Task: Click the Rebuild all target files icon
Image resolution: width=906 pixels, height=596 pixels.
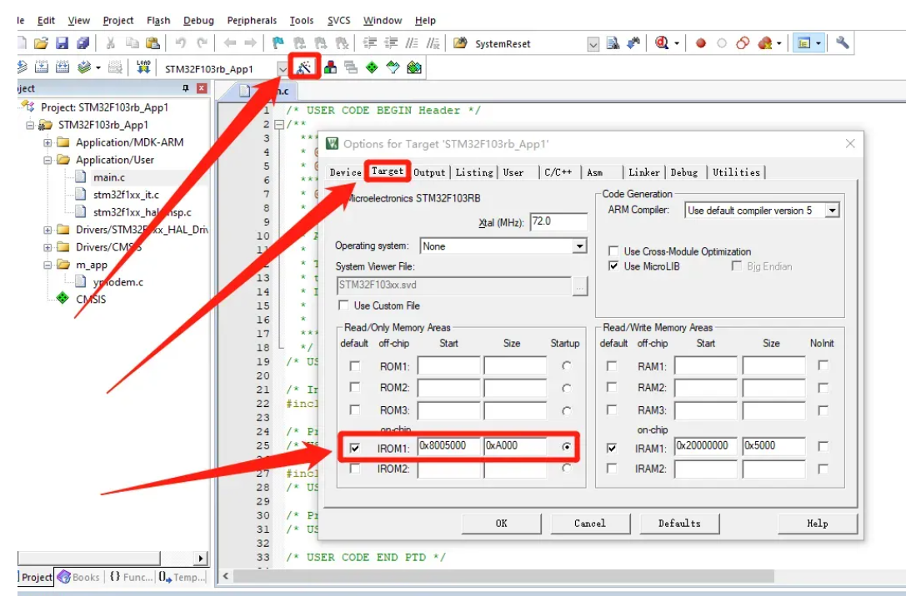Action: [x=63, y=67]
